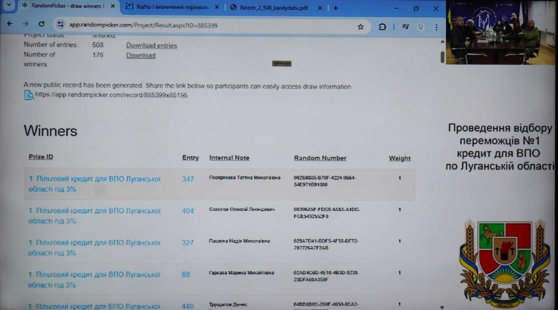Open the public record URL link

coord(111,95)
